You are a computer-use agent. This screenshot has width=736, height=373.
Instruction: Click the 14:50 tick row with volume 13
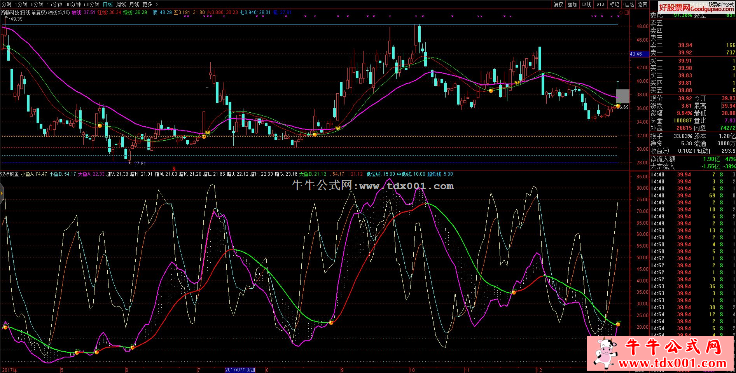[692, 230]
